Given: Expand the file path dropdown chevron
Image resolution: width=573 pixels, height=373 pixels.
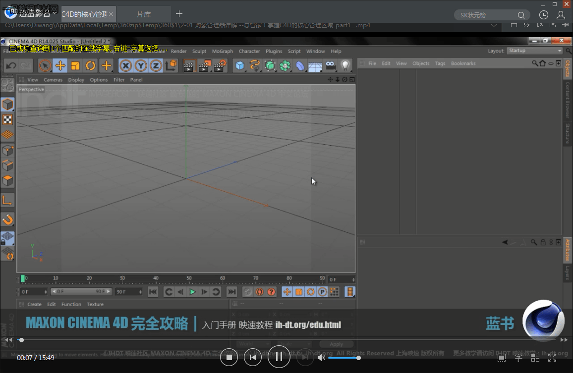Looking at the screenshot, I should [x=494, y=25].
